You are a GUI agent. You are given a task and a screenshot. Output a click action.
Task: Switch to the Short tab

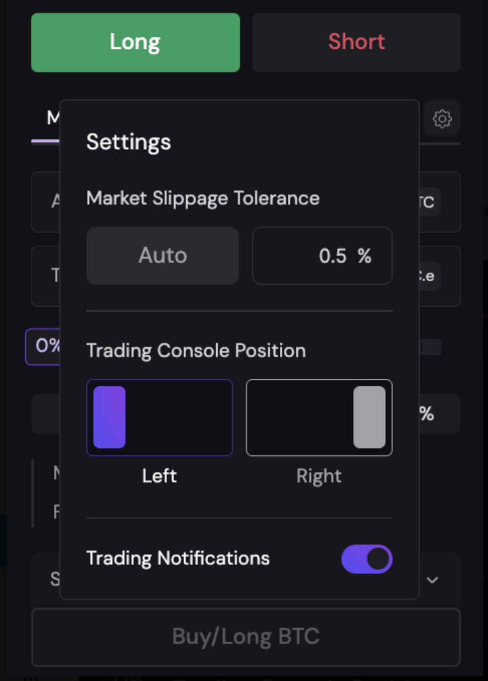[x=356, y=42]
